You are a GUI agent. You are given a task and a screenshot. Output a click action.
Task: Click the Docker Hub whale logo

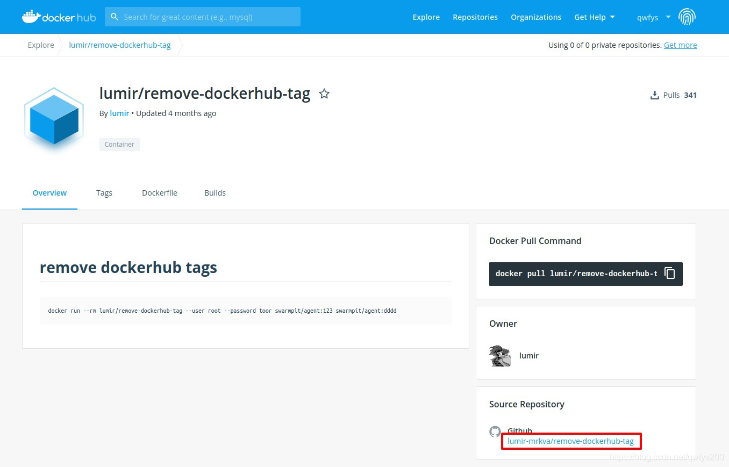(59, 17)
